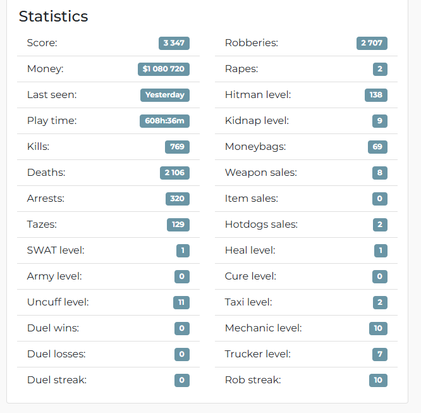Click the Deaths badge showing 2 106

[175, 173]
